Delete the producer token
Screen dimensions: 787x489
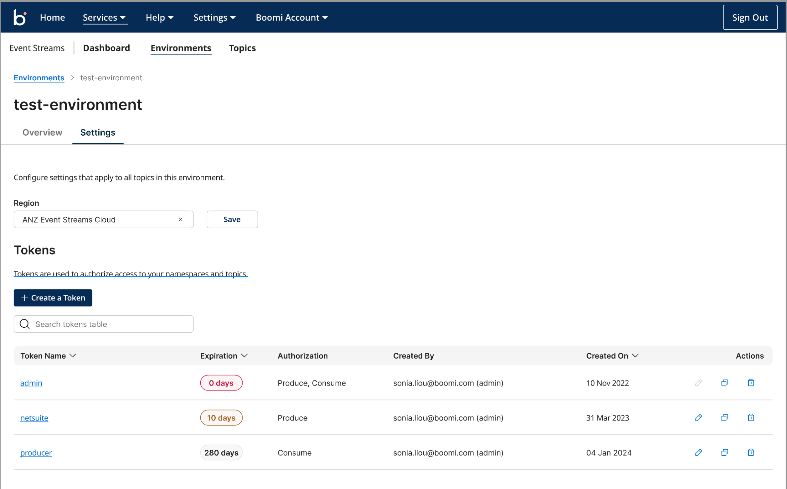click(751, 452)
